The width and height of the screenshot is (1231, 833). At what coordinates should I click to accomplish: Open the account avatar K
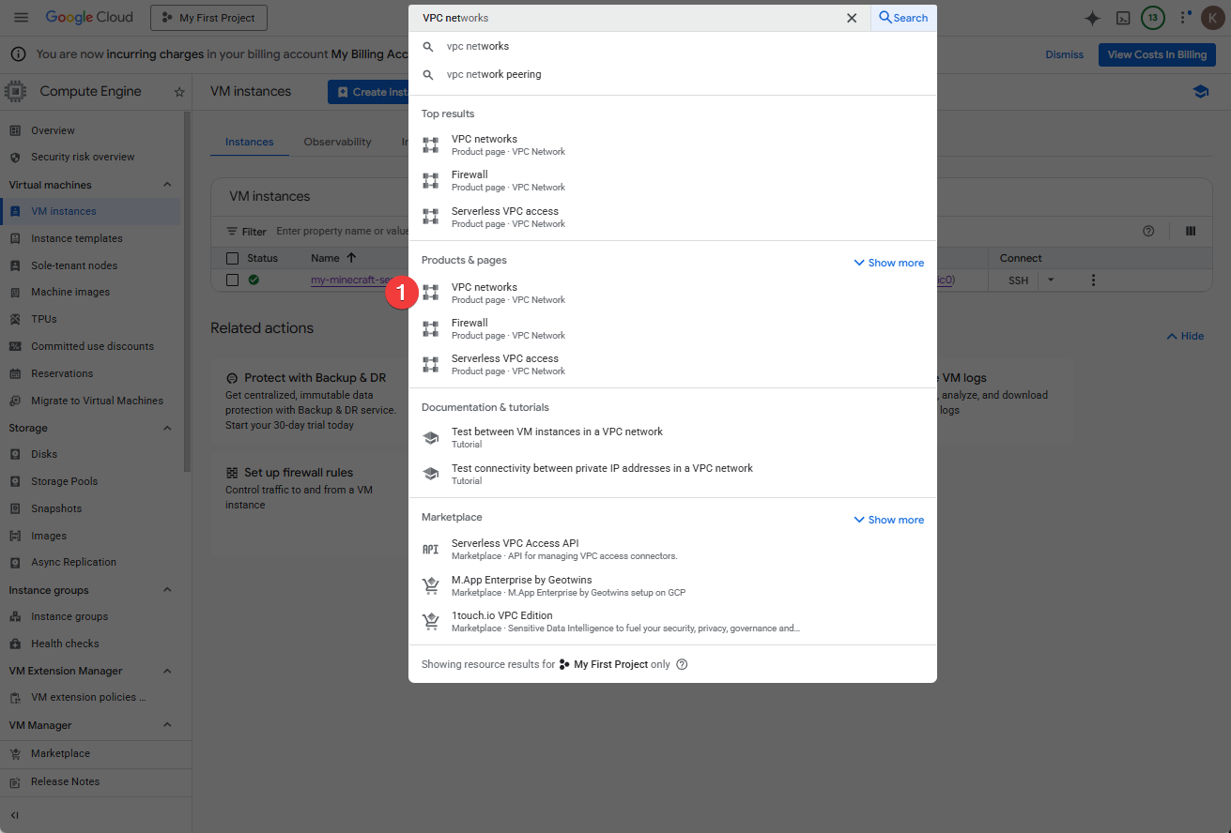(1212, 18)
